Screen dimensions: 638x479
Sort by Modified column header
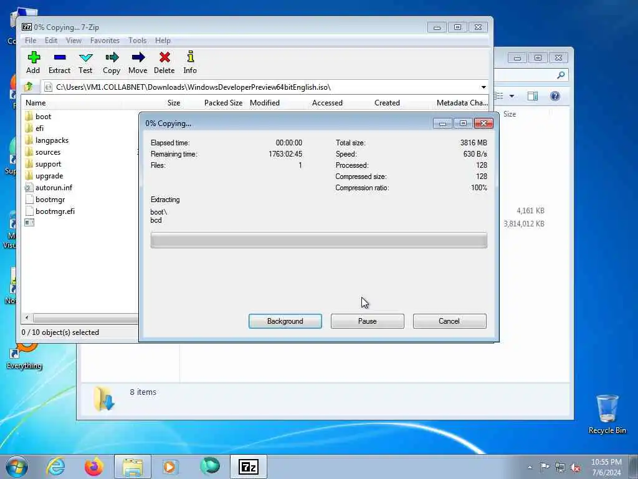(x=264, y=103)
